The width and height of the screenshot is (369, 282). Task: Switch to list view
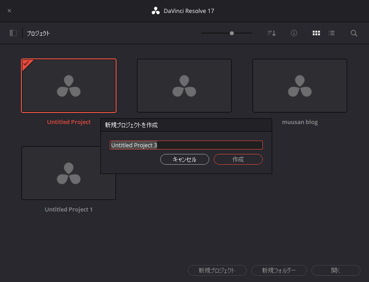pos(332,33)
